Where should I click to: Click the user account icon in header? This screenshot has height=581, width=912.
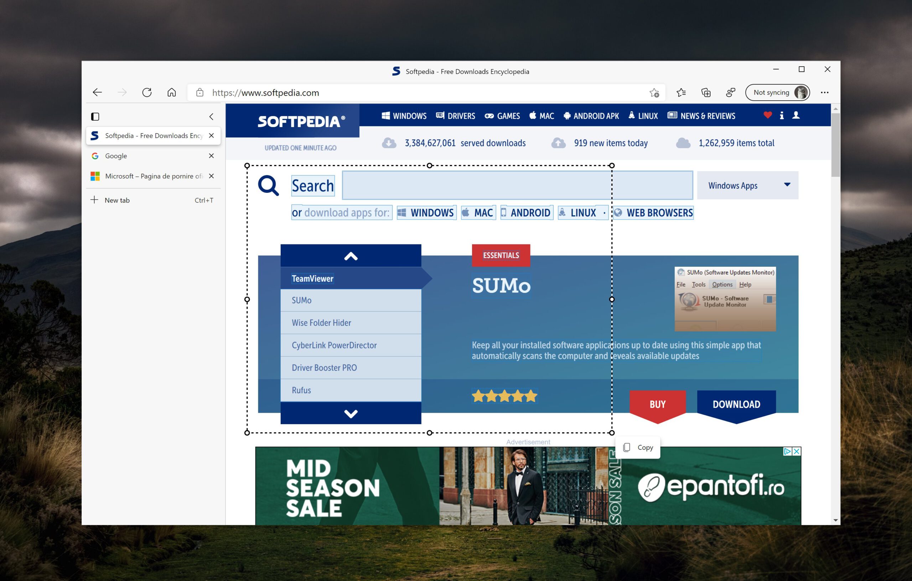pyautogui.click(x=796, y=115)
